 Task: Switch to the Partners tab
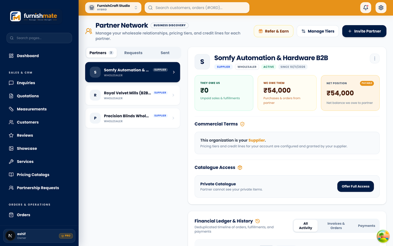click(101, 53)
